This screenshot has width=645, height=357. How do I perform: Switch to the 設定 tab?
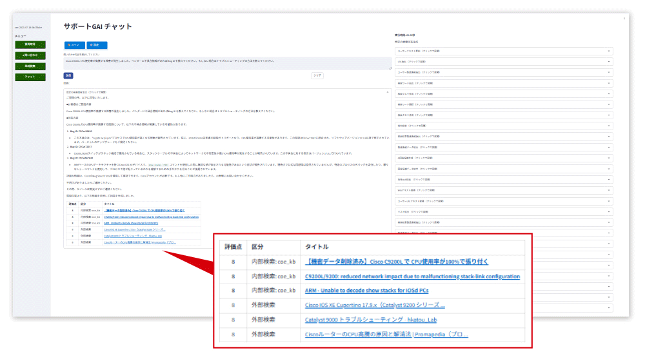(97, 45)
